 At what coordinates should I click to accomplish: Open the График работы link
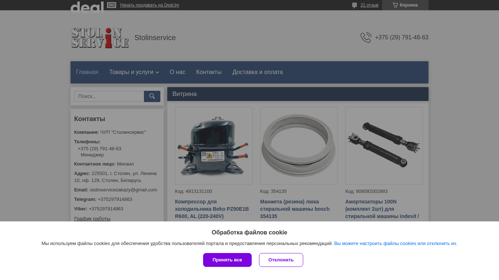pyautogui.click(x=92, y=219)
